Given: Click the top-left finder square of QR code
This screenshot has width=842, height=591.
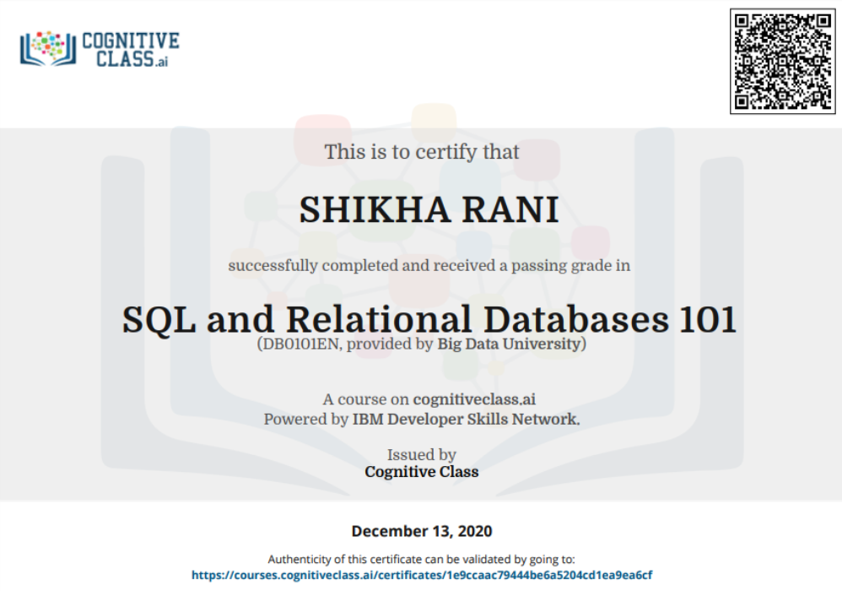Looking at the screenshot, I should [x=742, y=21].
